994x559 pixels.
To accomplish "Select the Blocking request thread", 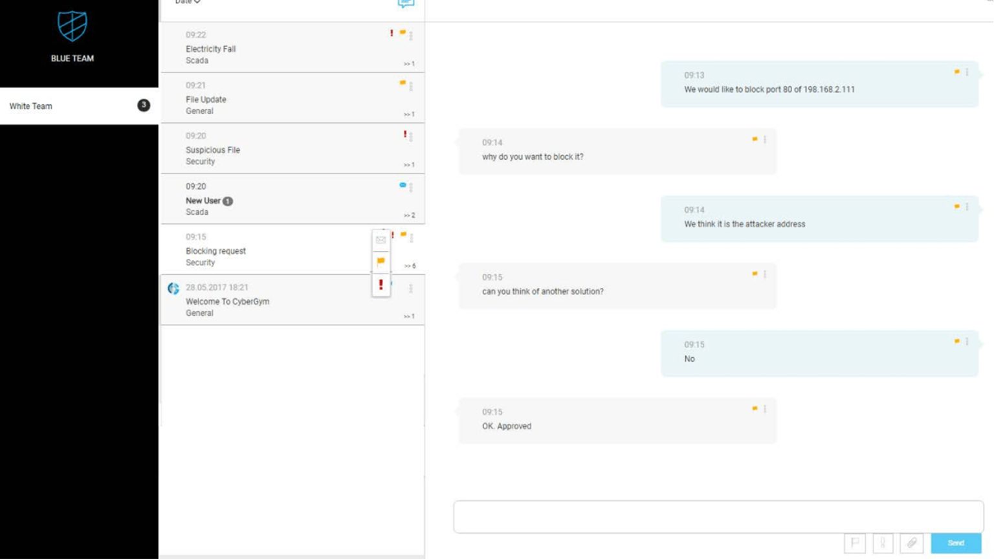I will coord(293,249).
